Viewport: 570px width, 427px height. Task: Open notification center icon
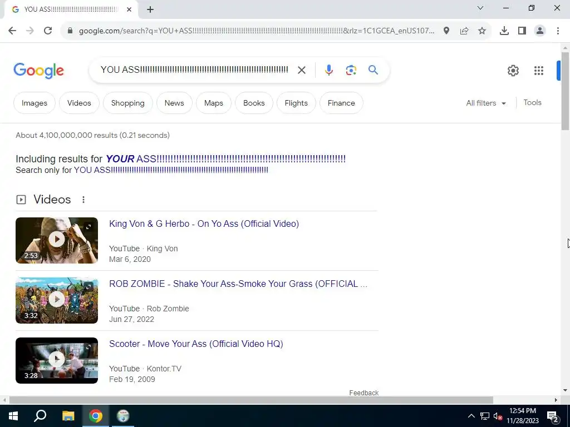[553, 416]
